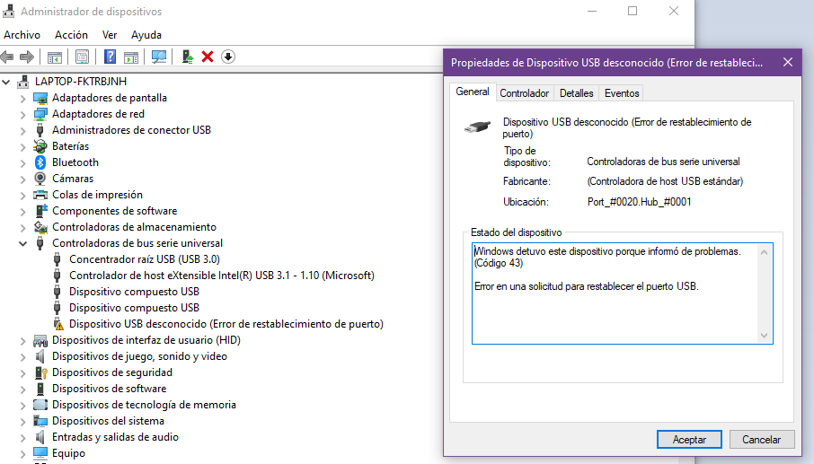Image resolution: width=814 pixels, height=464 pixels.
Task: Click the Cancelar button
Action: (762, 440)
